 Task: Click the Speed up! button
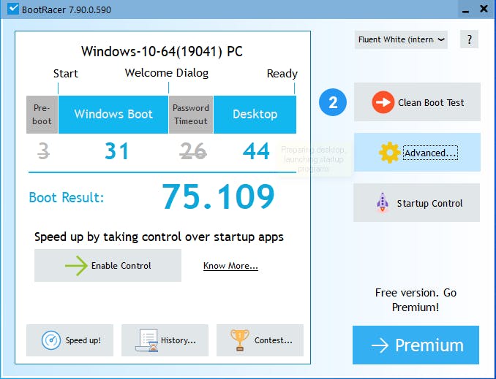click(70, 340)
